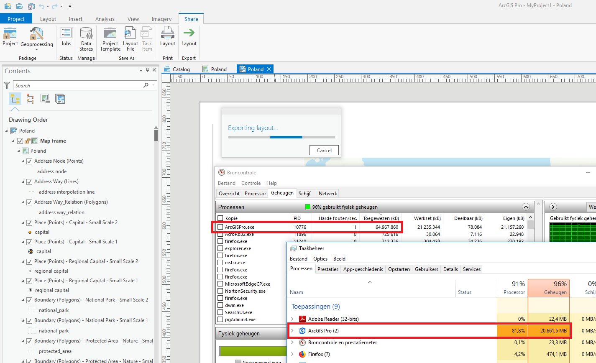
Task: Click the Exporting layout progress bar
Action: pos(281,137)
